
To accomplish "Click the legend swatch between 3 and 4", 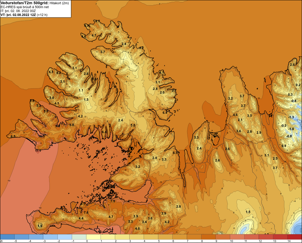I will tap(137, 237).
